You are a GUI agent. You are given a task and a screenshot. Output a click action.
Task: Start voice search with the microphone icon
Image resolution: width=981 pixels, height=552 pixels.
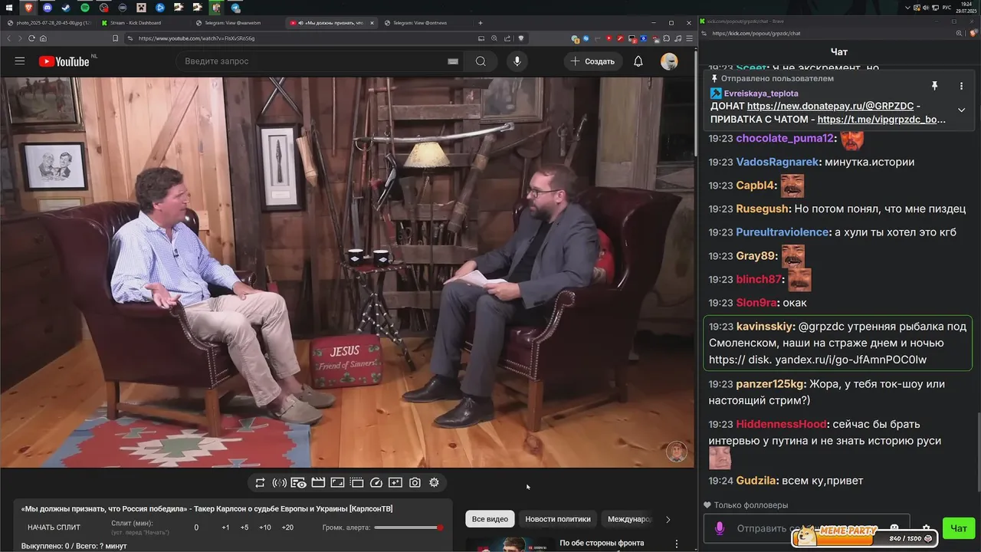517,61
